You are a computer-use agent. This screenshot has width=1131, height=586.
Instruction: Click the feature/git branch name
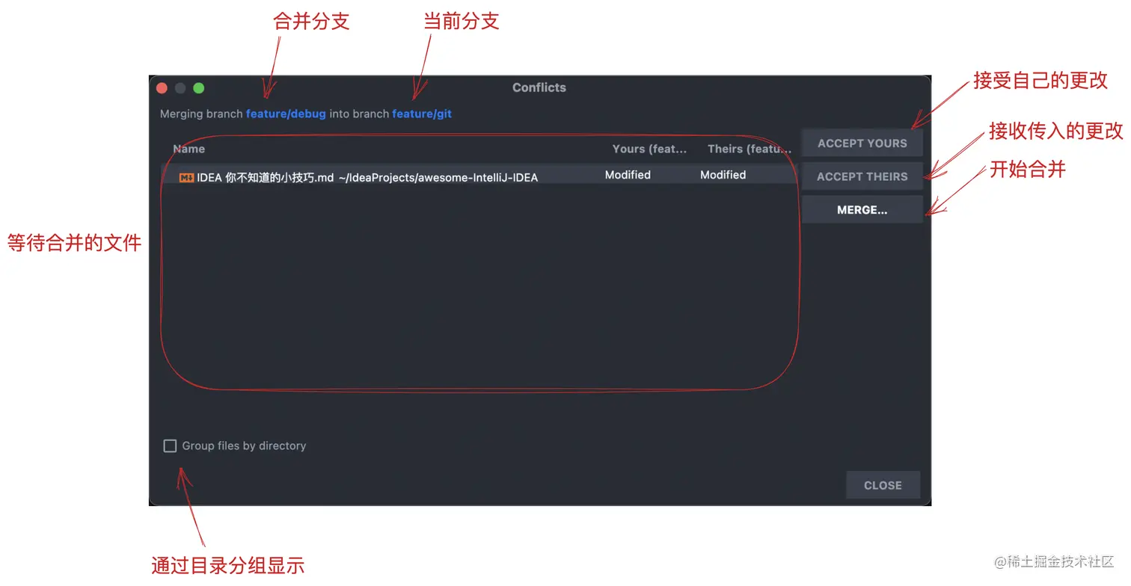pos(422,114)
